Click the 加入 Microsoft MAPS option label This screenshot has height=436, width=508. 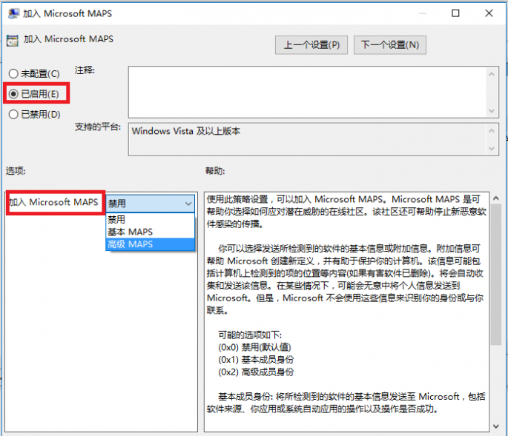(54, 202)
